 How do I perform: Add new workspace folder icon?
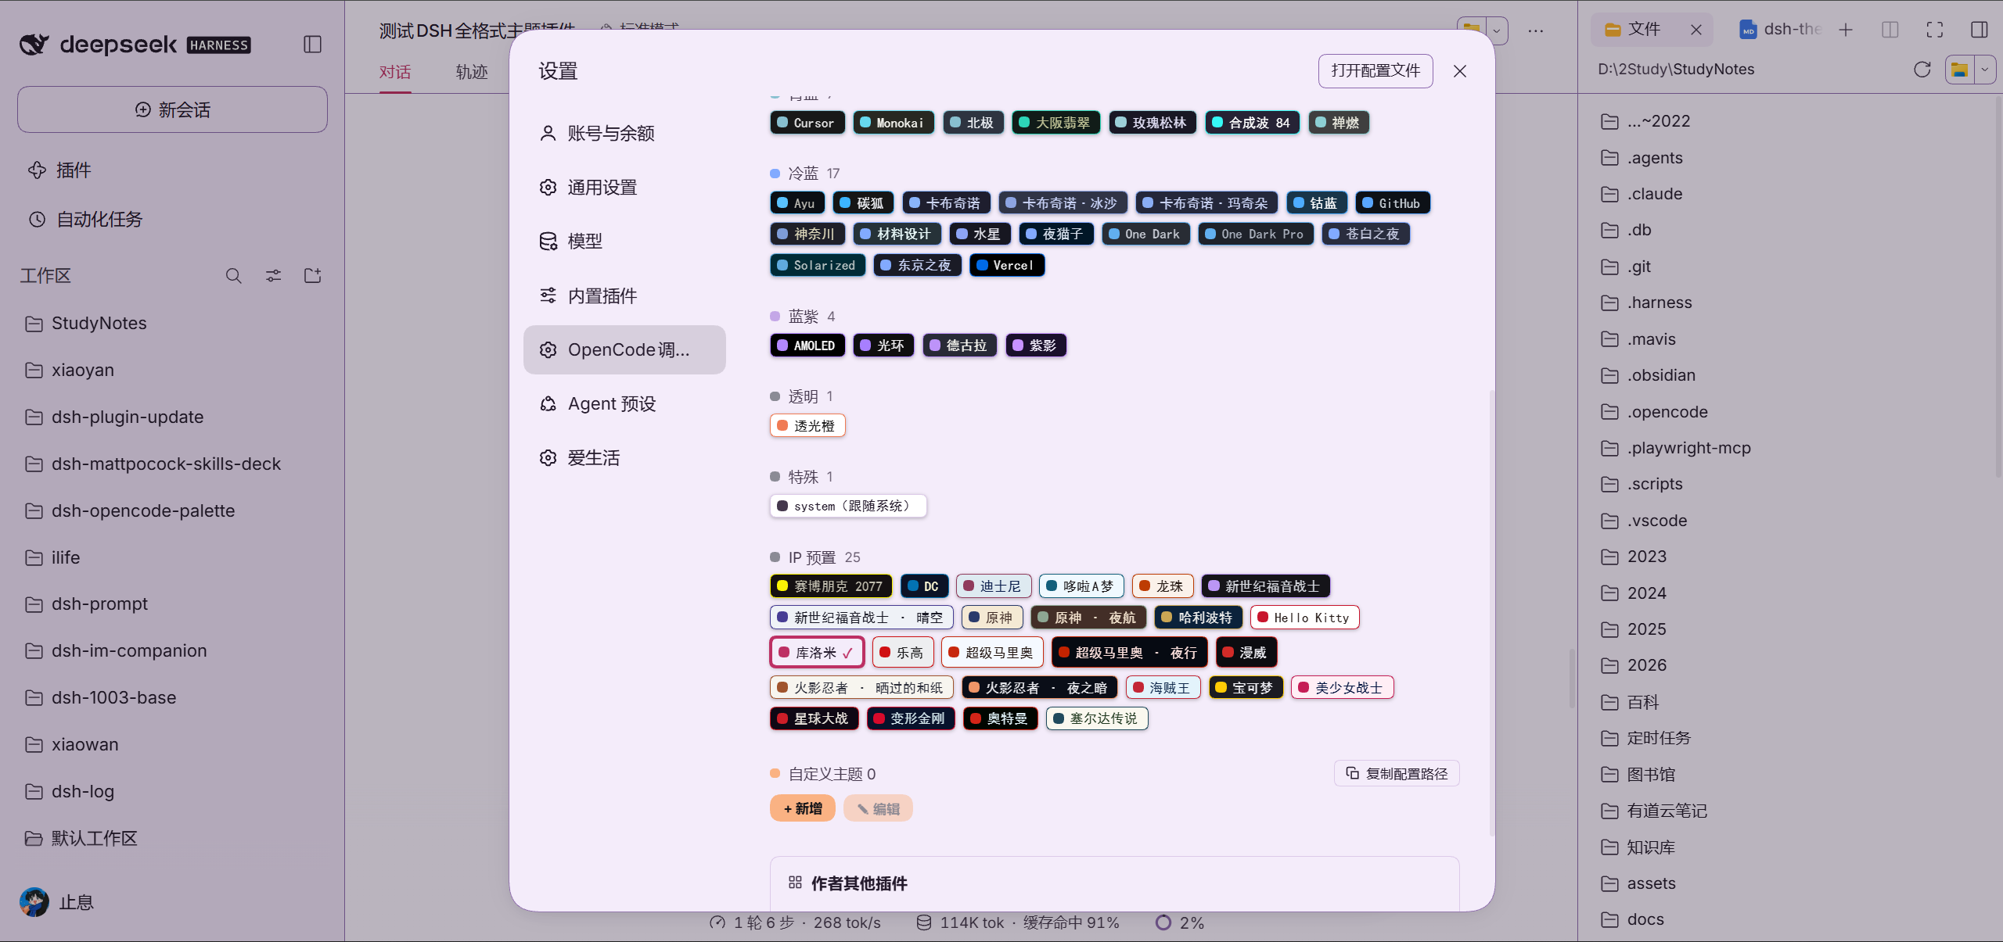point(313,276)
